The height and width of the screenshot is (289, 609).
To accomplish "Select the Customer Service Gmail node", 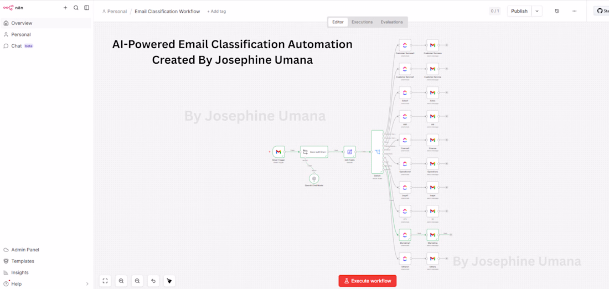I will coord(433,69).
